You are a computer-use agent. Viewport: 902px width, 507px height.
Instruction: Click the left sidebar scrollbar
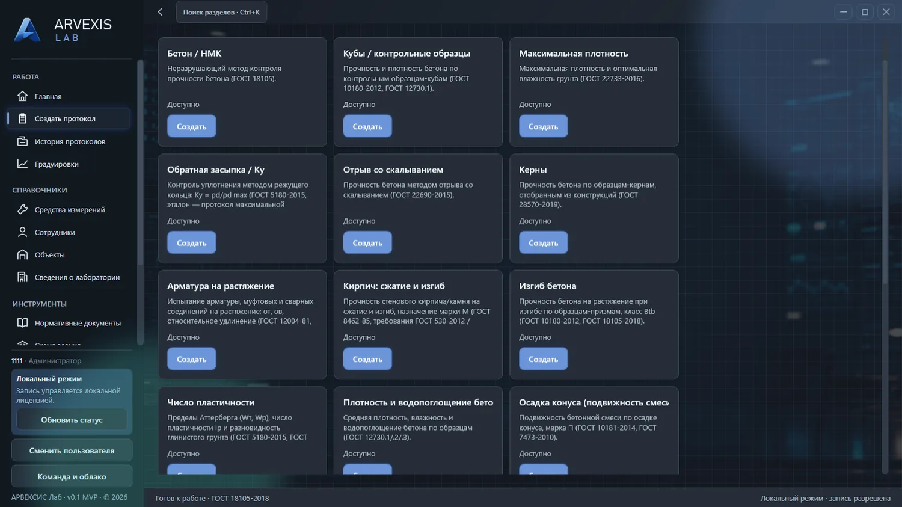pyautogui.click(x=140, y=162)
